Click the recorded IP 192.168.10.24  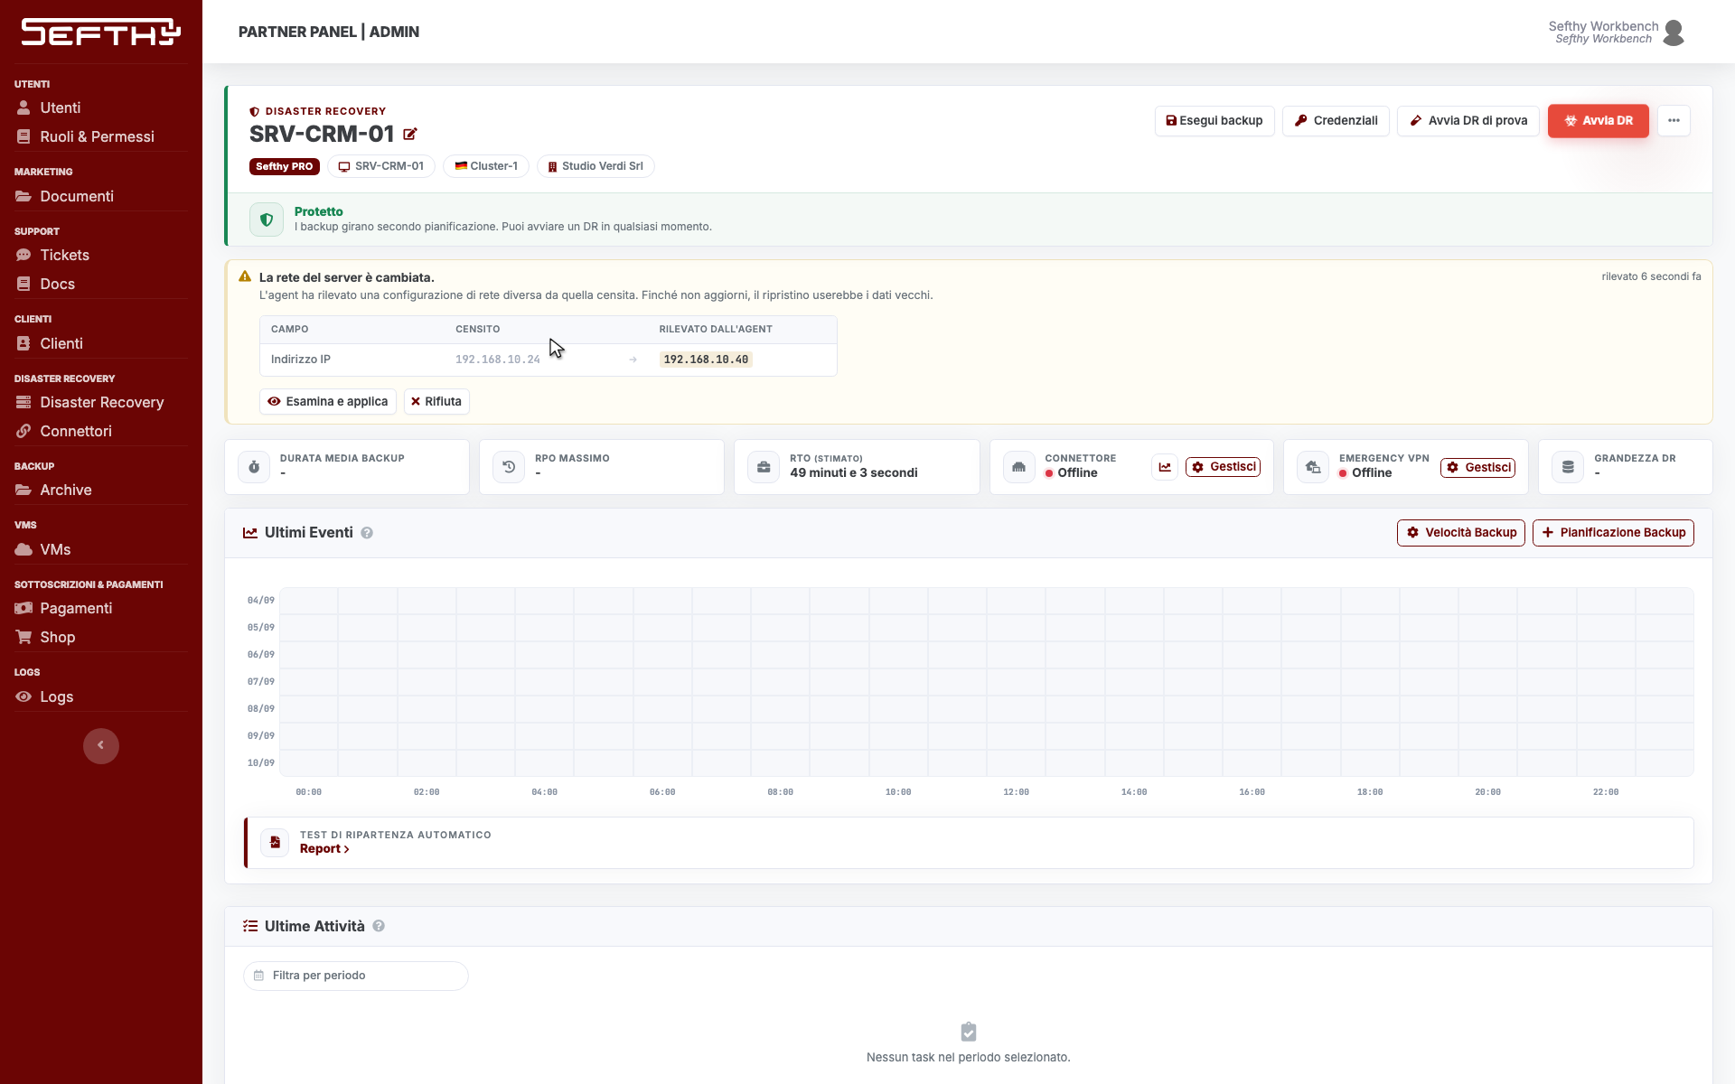[x=498, y=360]
